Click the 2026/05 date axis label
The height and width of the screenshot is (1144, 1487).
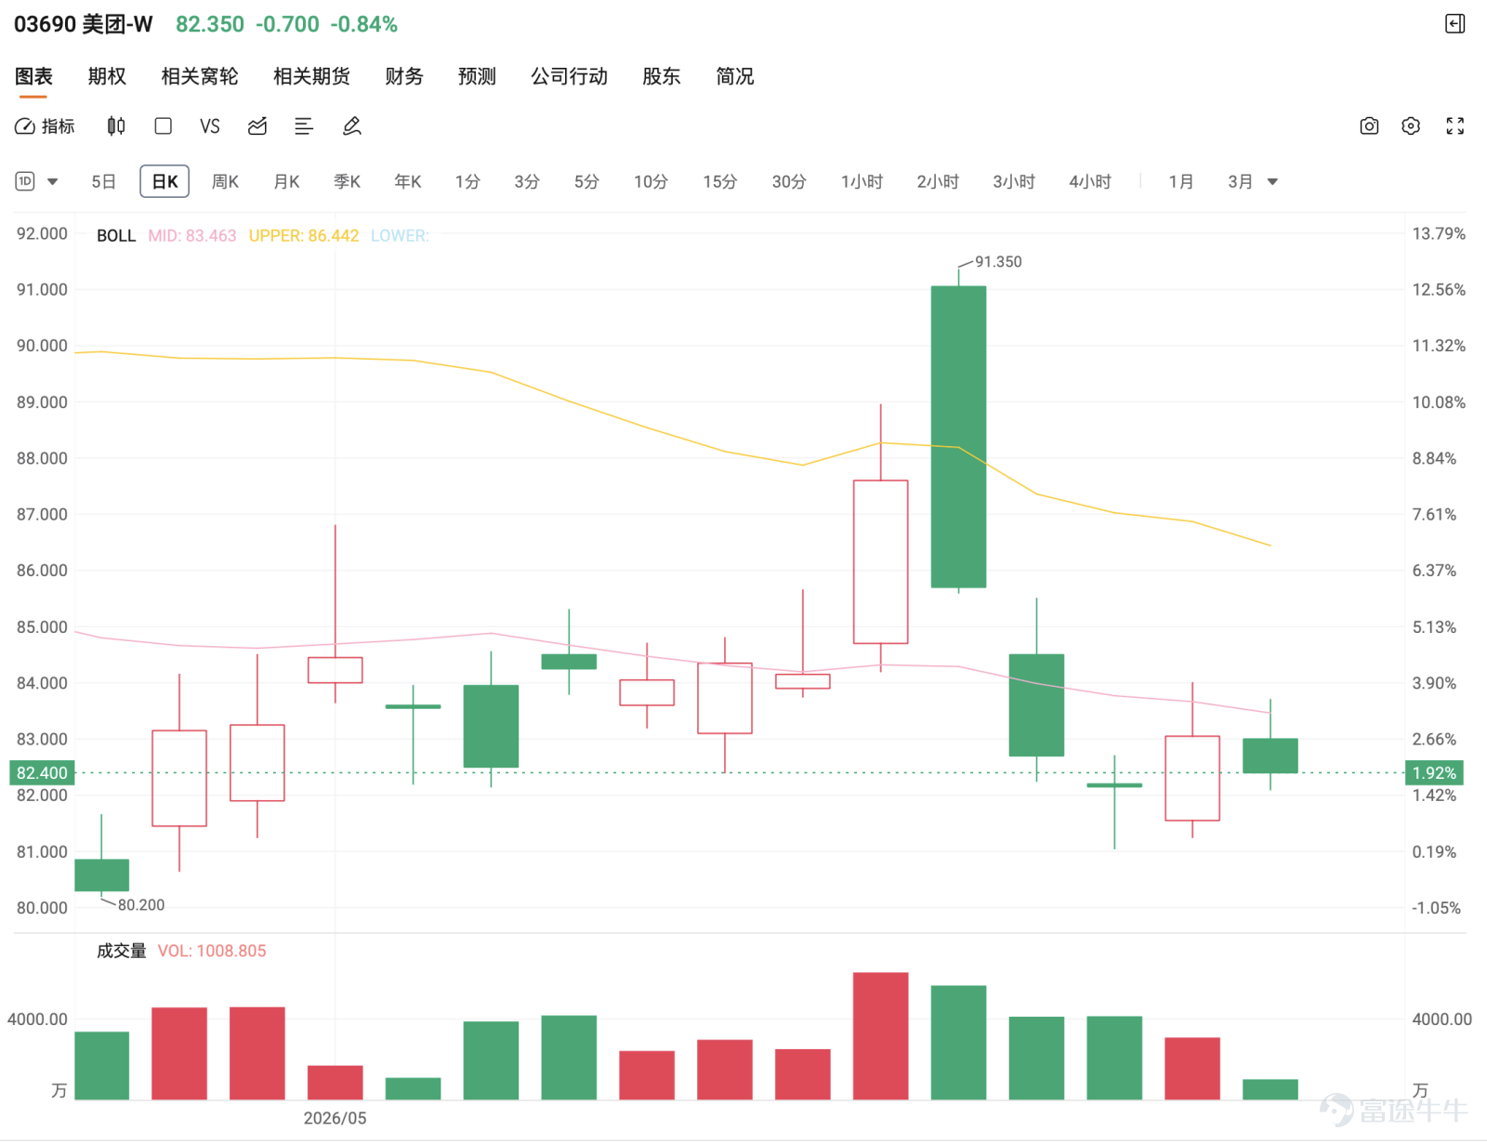[335, 1119]
